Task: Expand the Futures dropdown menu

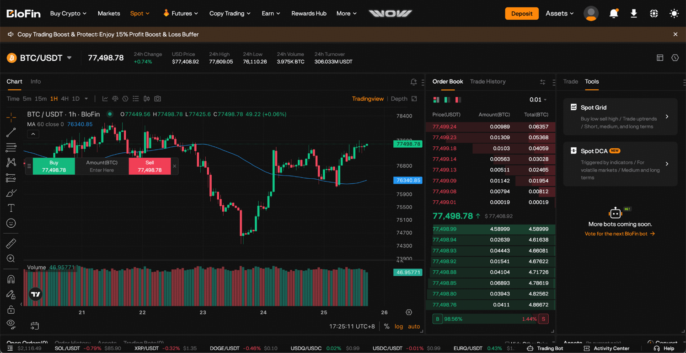Action: click(181, 13)
